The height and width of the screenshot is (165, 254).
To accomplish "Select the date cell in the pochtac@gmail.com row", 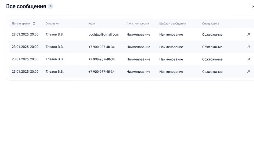I will tap(25, 35).
